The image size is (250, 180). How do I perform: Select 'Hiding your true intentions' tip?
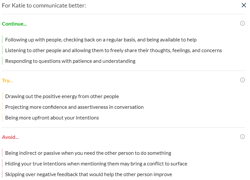pyautogui.click(x=96, y=164)
